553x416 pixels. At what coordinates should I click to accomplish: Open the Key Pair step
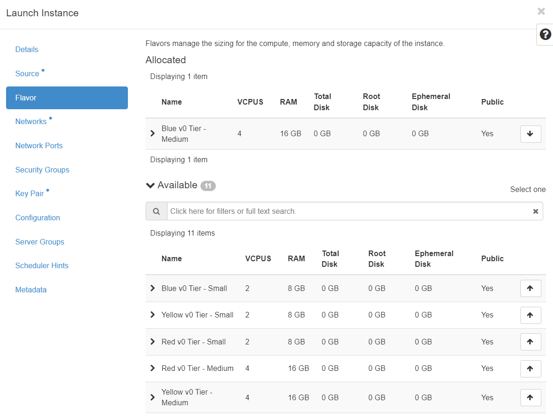(29, 193)
